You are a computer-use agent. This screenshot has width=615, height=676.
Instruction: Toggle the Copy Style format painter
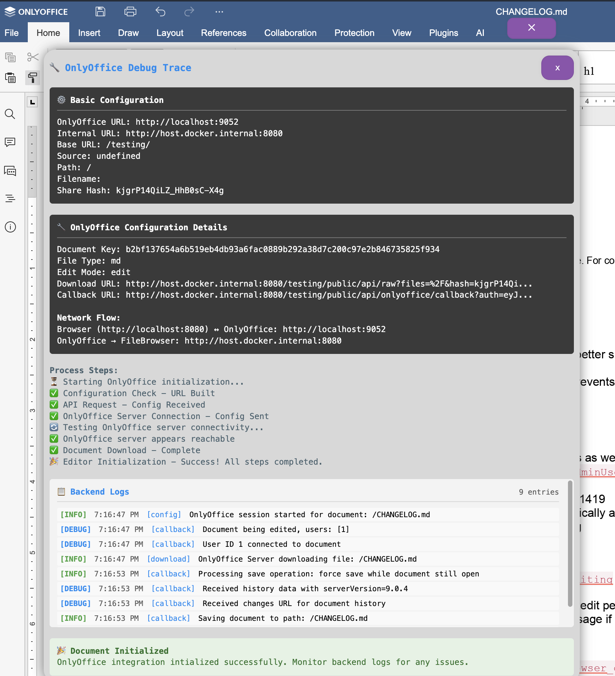click(x=33, y=78)
